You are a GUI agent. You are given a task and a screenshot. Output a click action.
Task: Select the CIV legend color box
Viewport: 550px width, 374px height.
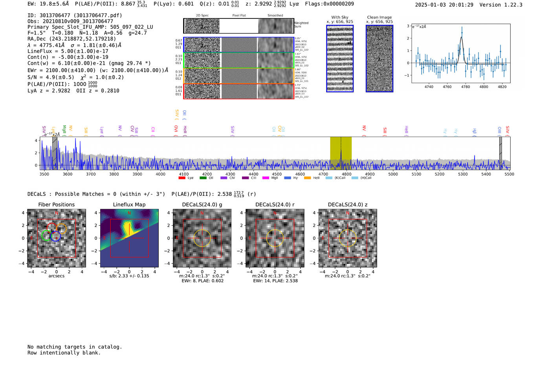click(224, 178)
